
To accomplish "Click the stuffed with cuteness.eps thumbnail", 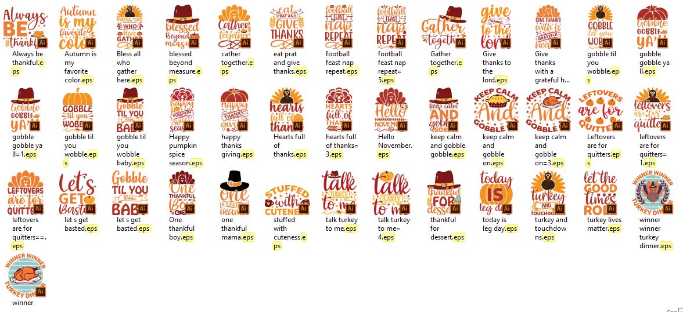I will (287, 201).
